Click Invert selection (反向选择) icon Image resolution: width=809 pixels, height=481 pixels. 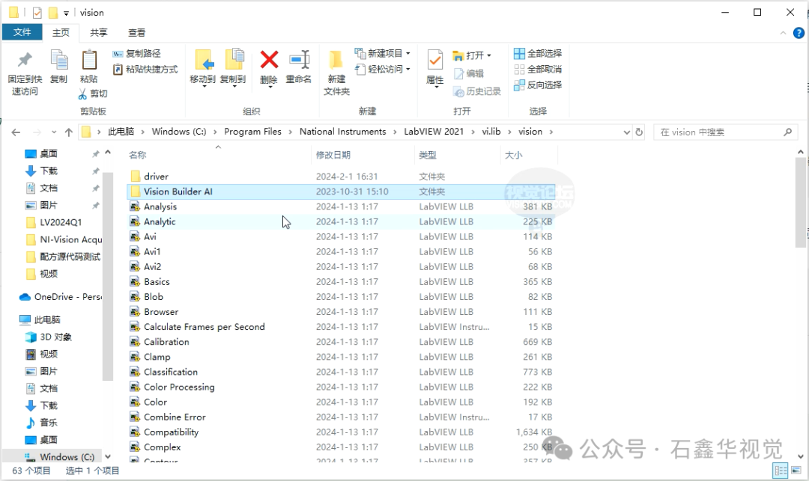pyautogui.click(x=519, y=85)
